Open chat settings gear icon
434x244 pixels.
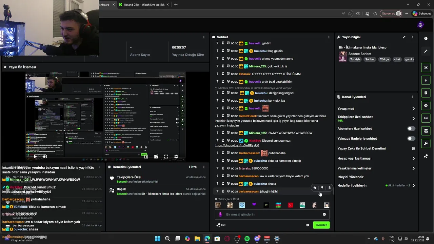[x=308, y=225]
